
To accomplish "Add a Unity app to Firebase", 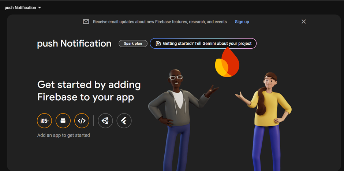I will 105,120.
